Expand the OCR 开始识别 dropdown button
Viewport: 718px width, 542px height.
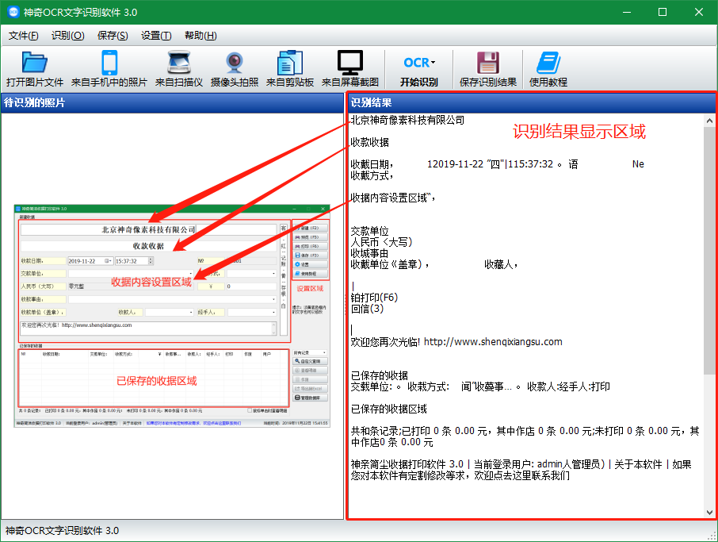[x=418, y=63]
